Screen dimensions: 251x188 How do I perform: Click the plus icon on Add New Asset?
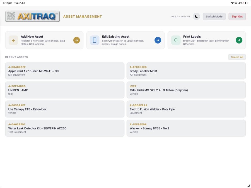click(13, 40)
